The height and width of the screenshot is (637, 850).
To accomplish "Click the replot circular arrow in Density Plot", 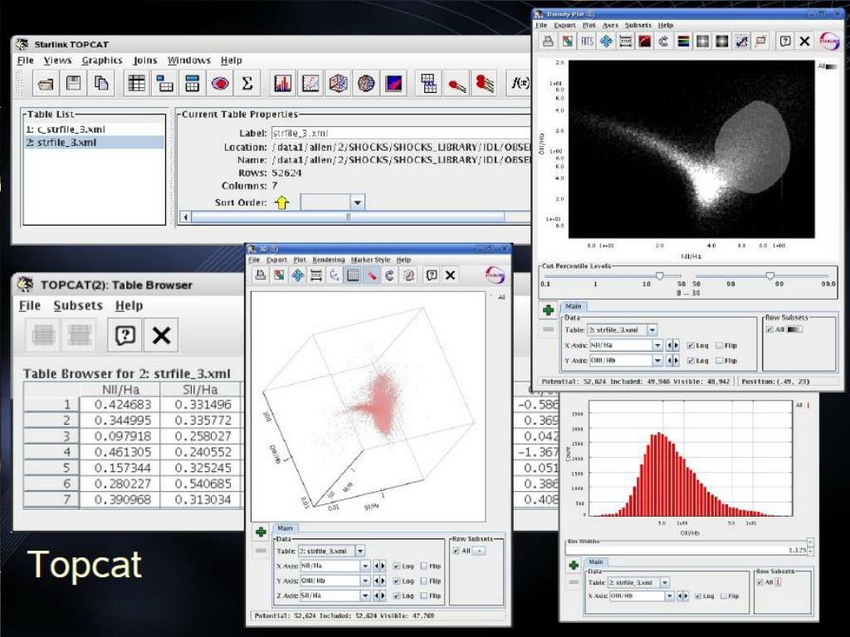I will coord(663,41).
